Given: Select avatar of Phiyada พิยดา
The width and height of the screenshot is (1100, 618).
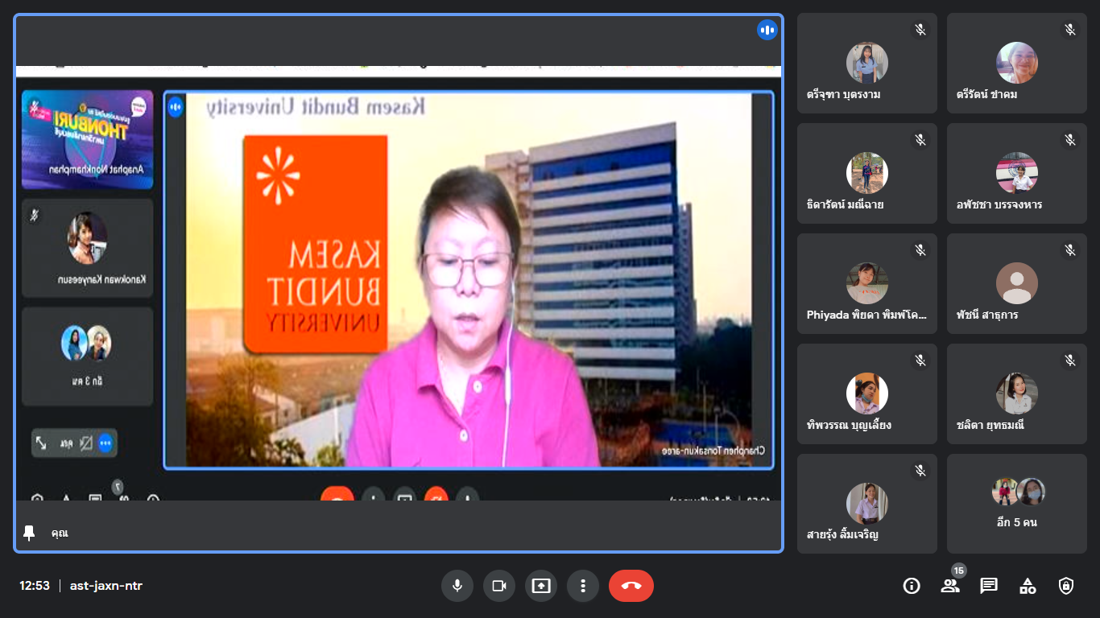Looking at the screenshot, I should tap(867, 283).
